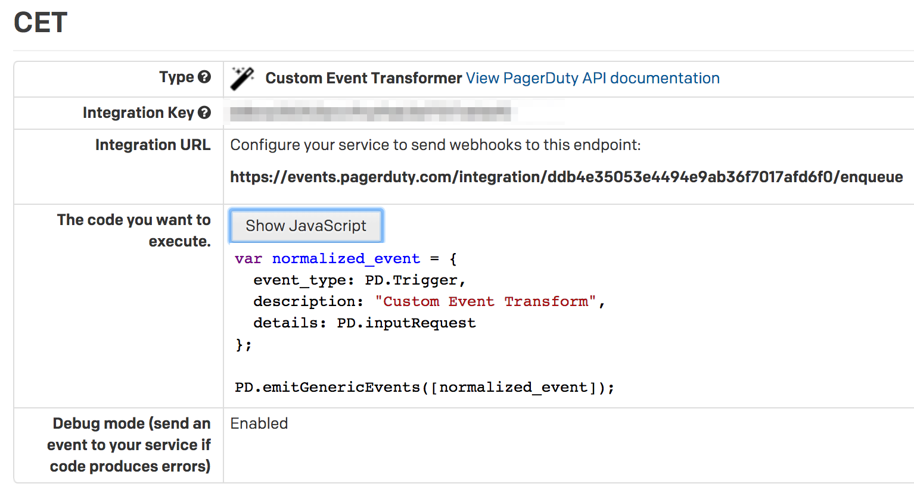Click the CET page heading

pyautogui.click(x=41, y=23)
